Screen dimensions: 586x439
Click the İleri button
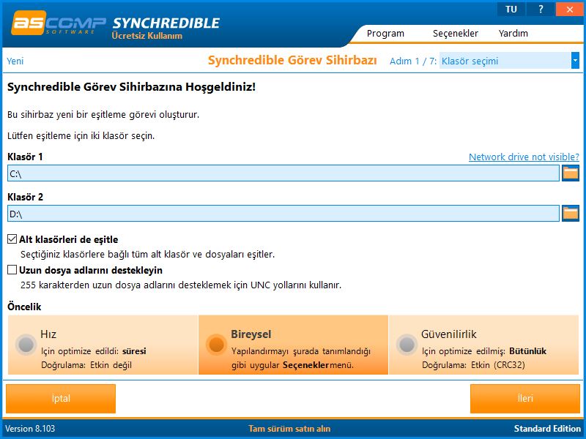pos(525,398)
